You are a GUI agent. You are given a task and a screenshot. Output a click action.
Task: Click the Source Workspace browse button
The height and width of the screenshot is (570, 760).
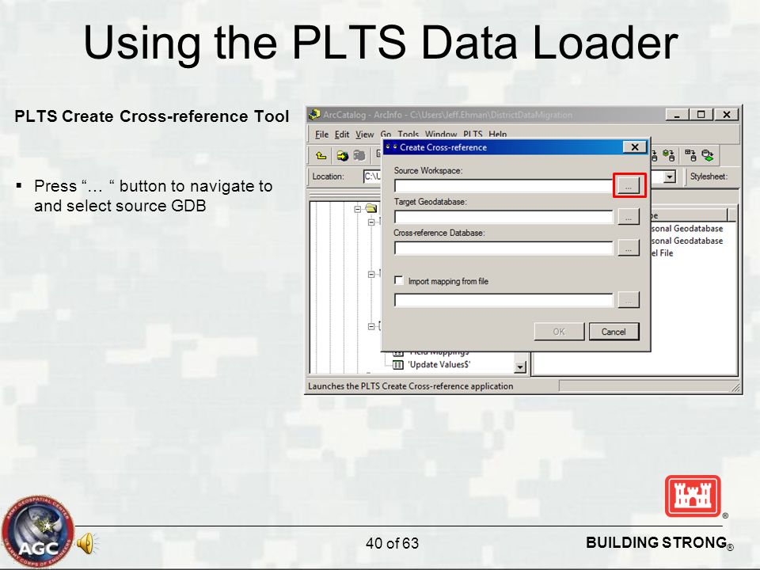pyautogui.click(x=629, y=185)
